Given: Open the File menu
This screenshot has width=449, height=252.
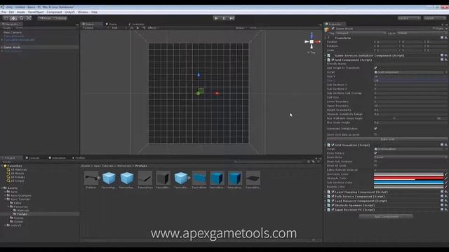Looking at the screenshot, I should [x=4, y=13].
